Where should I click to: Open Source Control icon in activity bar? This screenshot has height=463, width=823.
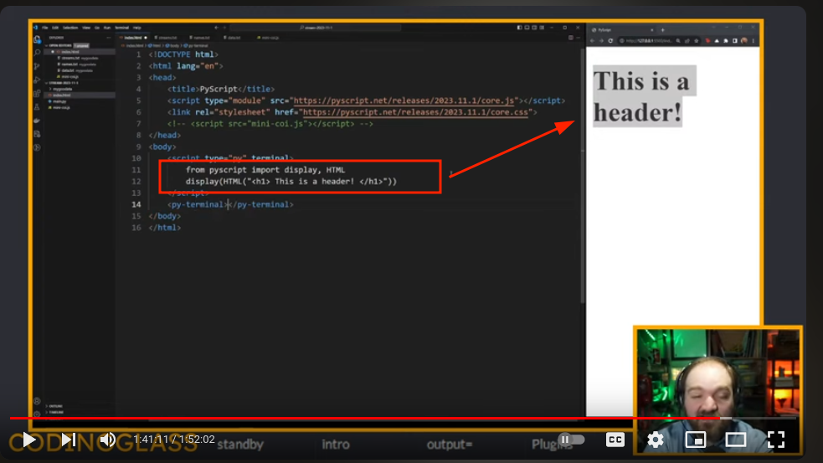coord(37,65)
